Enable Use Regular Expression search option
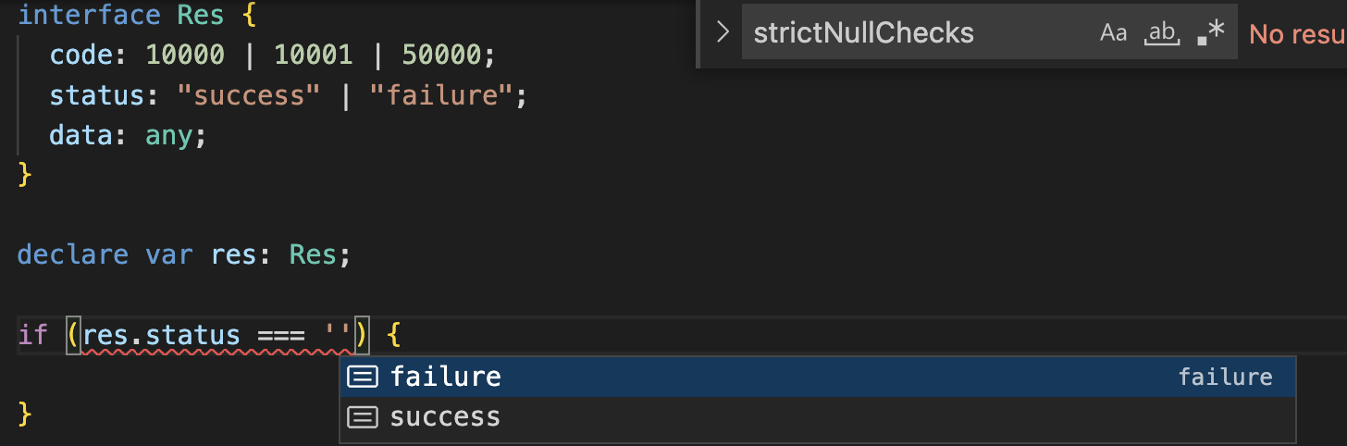The image size is (1347, 446). 1210,33
